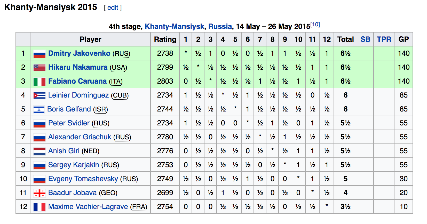Open the edit link for Khanty-Mansiysk 2015
The height and width of the screenshot is (224, 427).
[113, 8]
